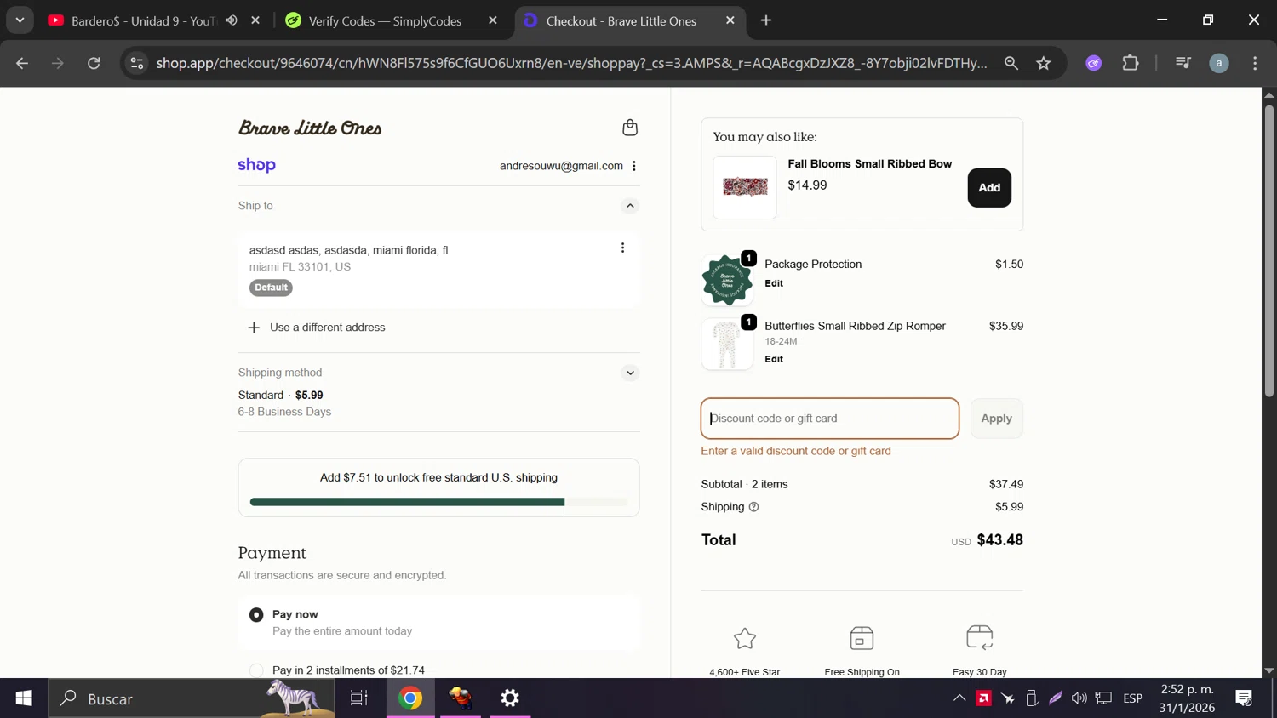Click Easy 30 Day returns icon
This screenshot has height=718, width=1277.
click(x=980, y=638)
